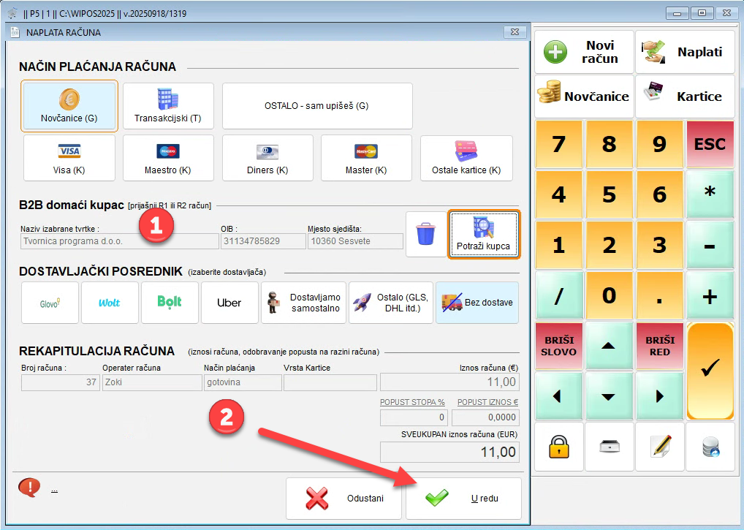This screenshot has height=530, width=744.
Task: Open Potraži kupca buyer search
Action: click(483, 235)
